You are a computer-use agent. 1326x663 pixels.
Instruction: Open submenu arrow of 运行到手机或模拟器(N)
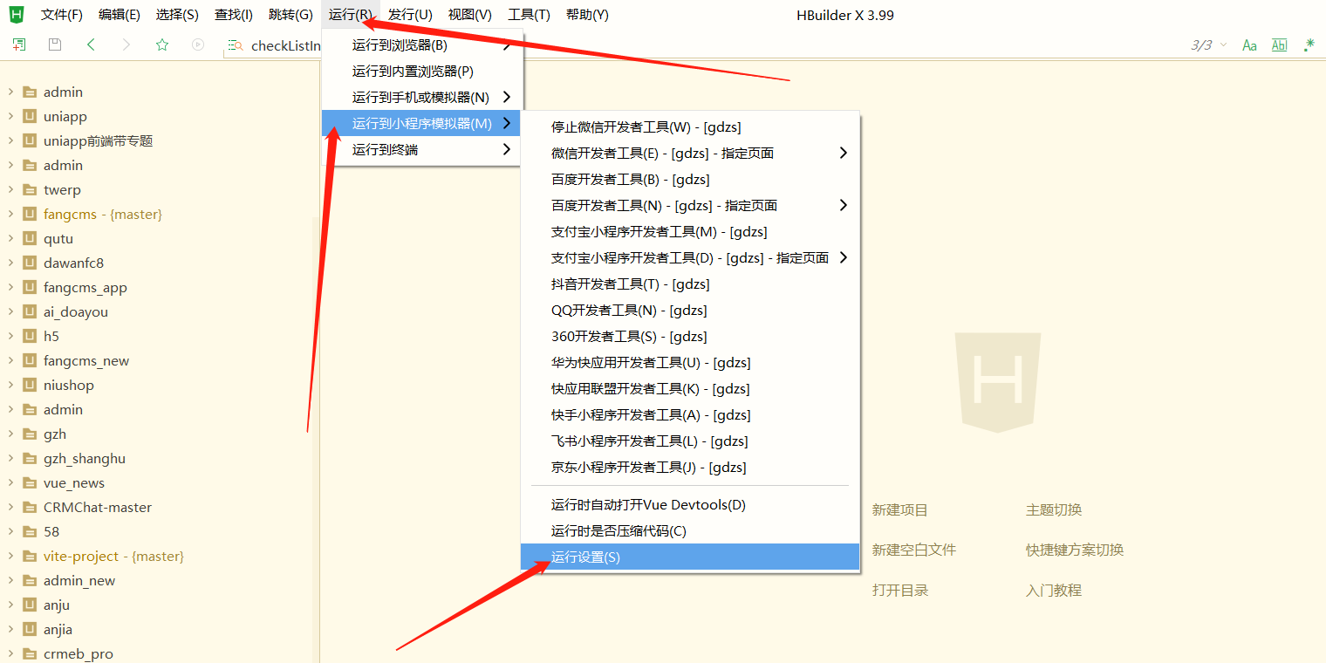coord(507,97)
